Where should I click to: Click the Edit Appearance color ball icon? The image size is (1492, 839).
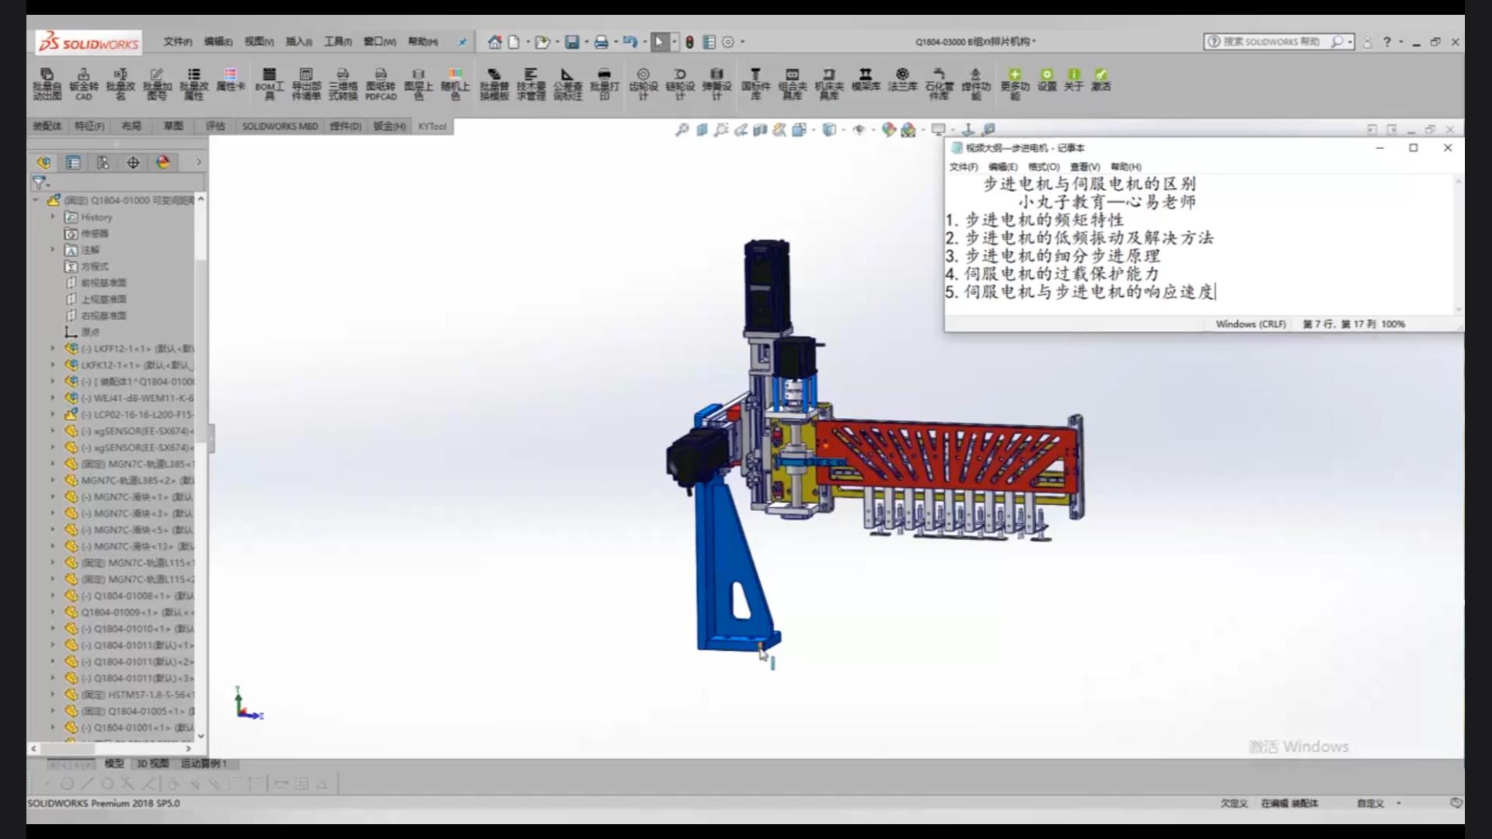tap(888, 130)
